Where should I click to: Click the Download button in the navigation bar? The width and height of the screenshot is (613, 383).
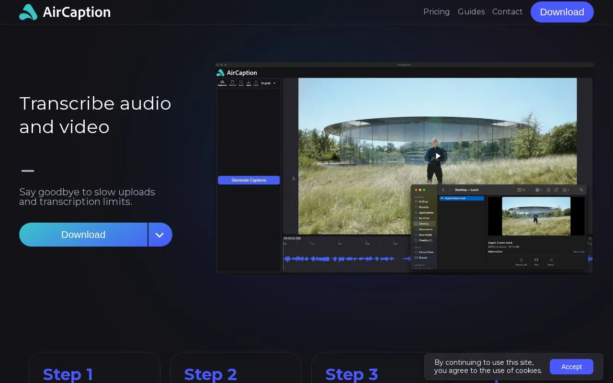[562, 12]
